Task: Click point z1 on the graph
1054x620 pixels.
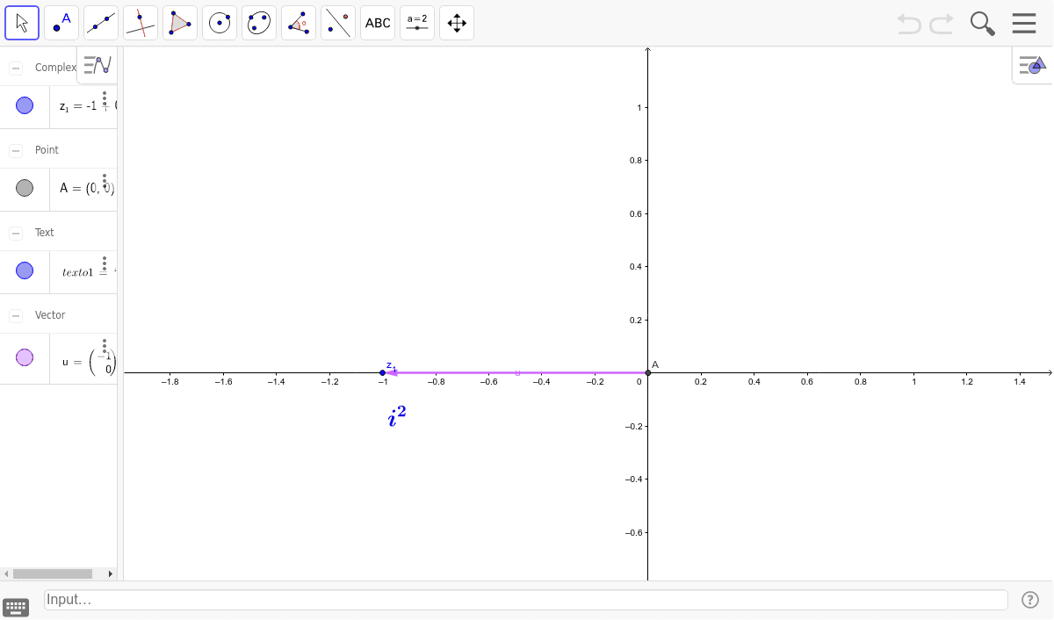Action: pos(382,373)
